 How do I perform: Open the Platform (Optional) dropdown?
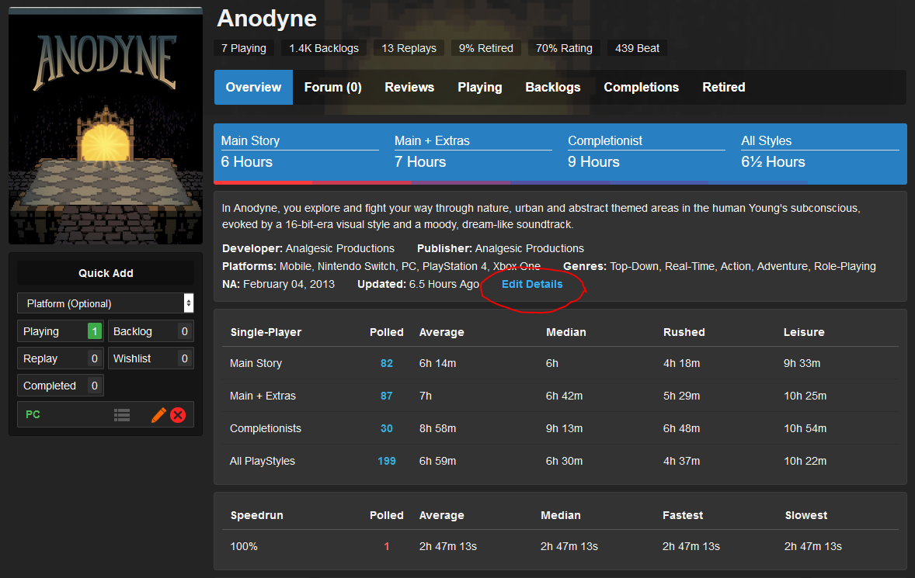pos(105,303)
